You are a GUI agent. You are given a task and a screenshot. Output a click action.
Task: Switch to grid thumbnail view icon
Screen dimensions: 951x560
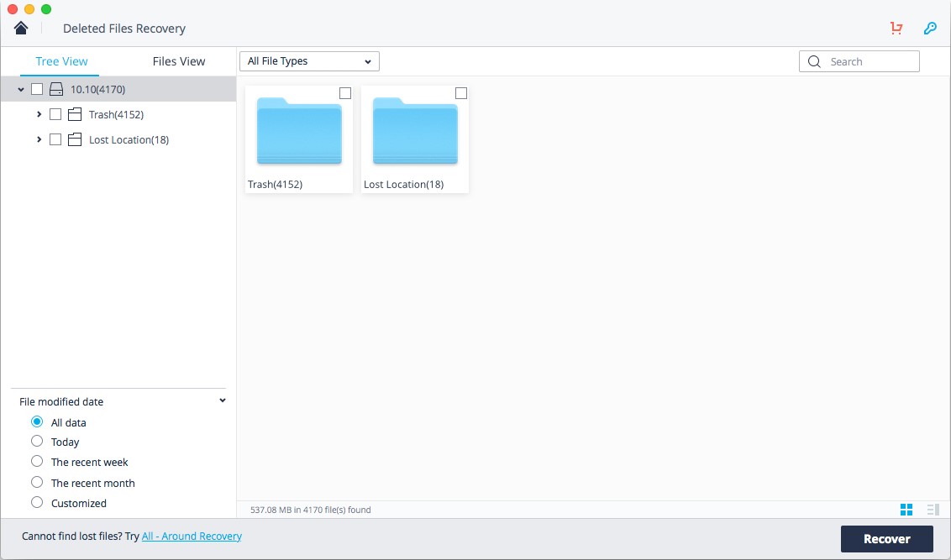[906, 510]
